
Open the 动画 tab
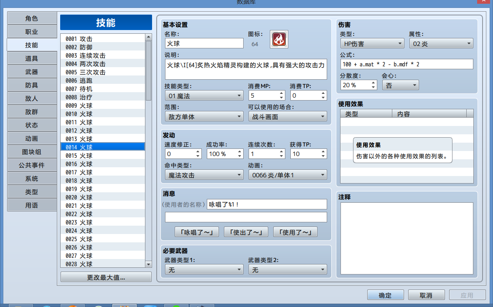tap(32, 138)
